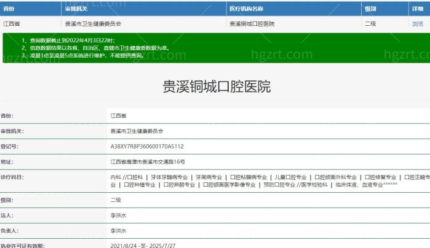Click 口腔麻醉专业 in the department list

(x=179, y=185)
